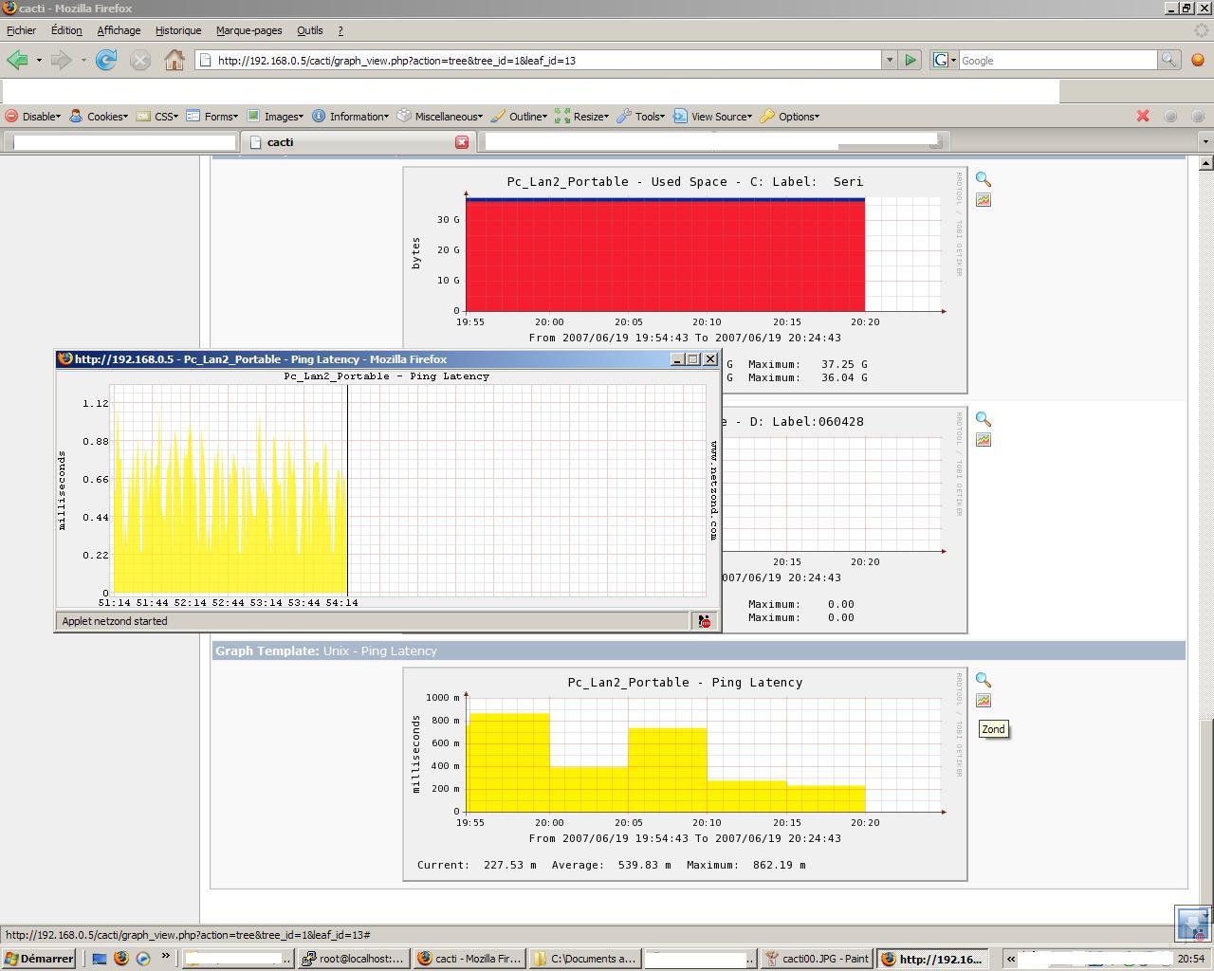
Task: Open View Source dropdown
Action: (713, 116)
